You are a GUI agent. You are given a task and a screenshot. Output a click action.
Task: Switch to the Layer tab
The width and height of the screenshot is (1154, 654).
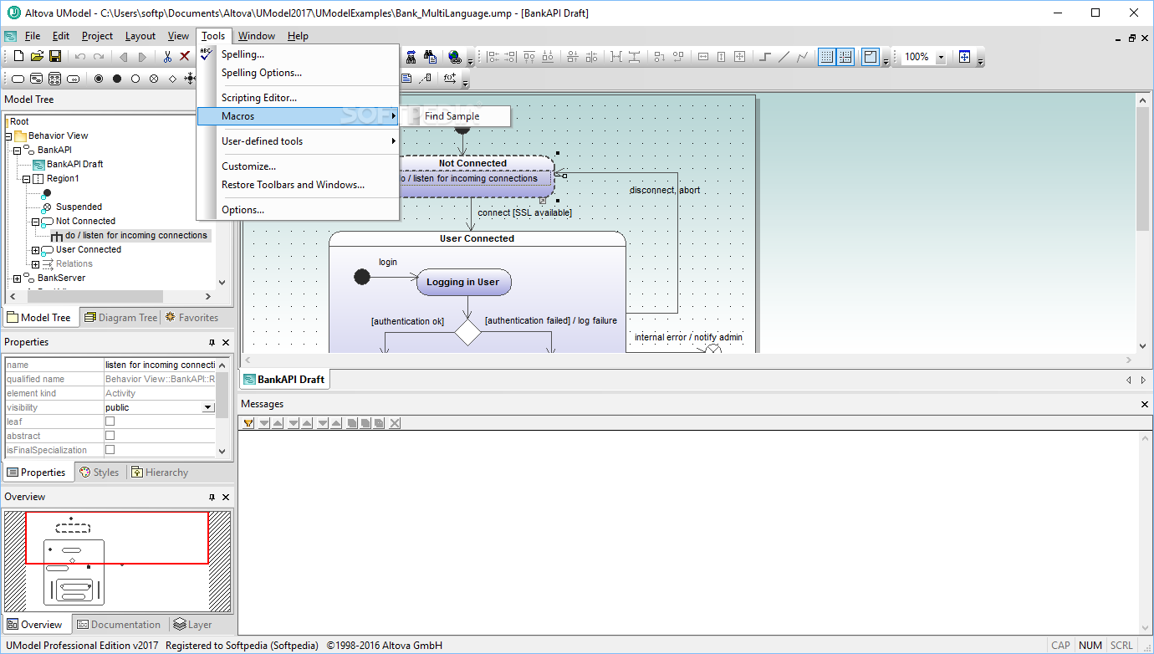pos(192,625)
